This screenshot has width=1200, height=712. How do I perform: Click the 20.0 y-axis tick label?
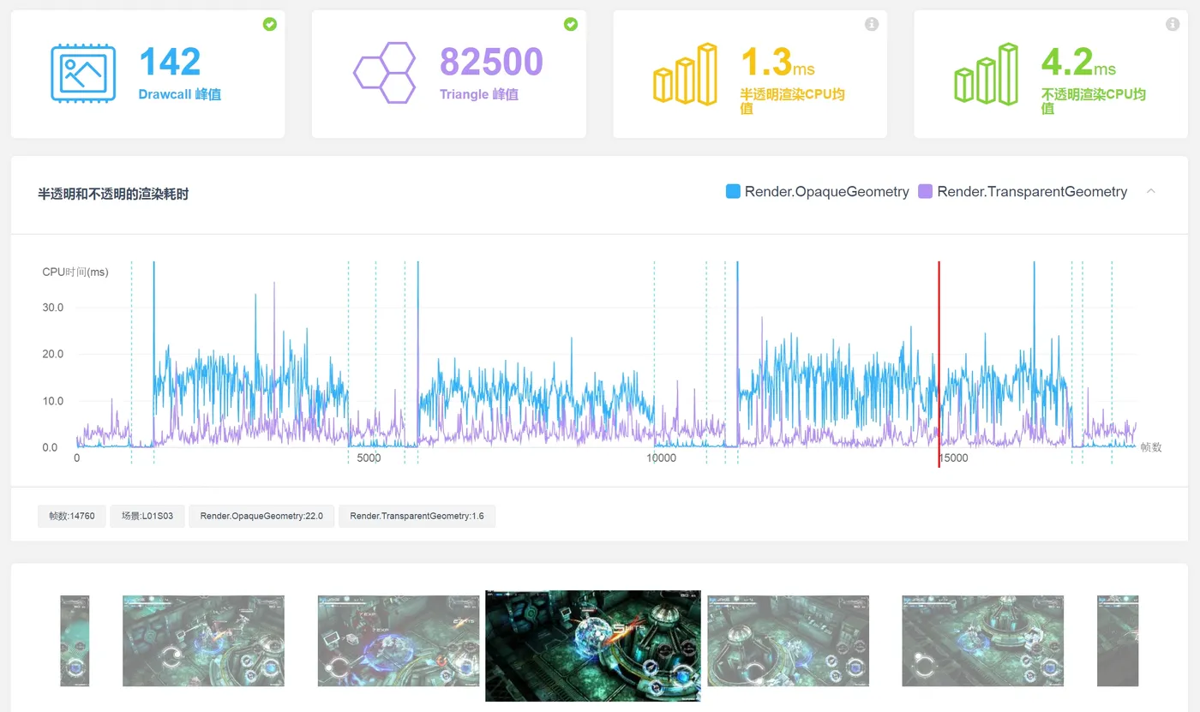point(53,354)
